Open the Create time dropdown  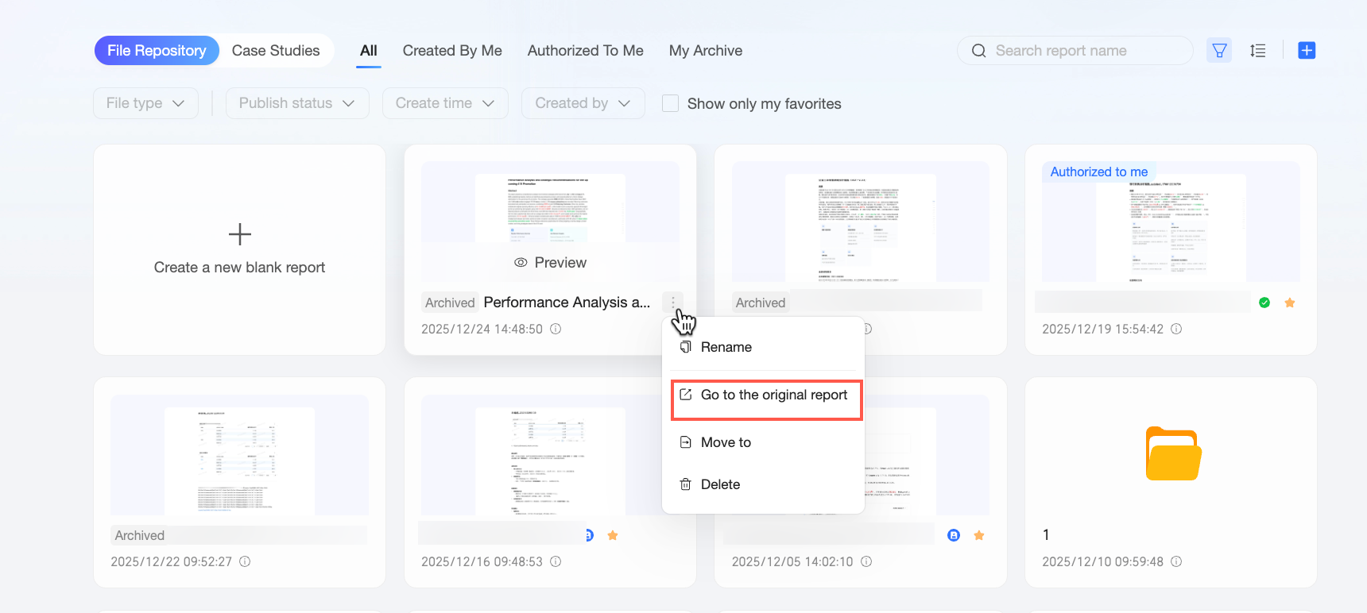tap(445, 103)
